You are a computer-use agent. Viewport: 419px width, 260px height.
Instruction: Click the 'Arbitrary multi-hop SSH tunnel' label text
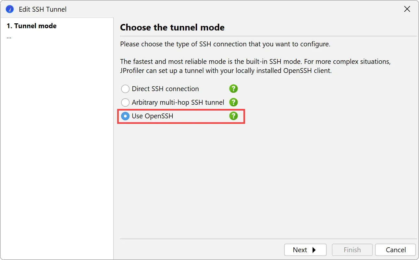pyautogui.click(x=178, y=103)
